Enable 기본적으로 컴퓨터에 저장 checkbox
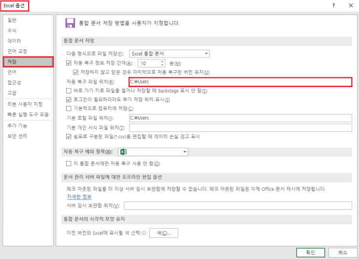This screenshot has width=359, height=259. point(69,108)
